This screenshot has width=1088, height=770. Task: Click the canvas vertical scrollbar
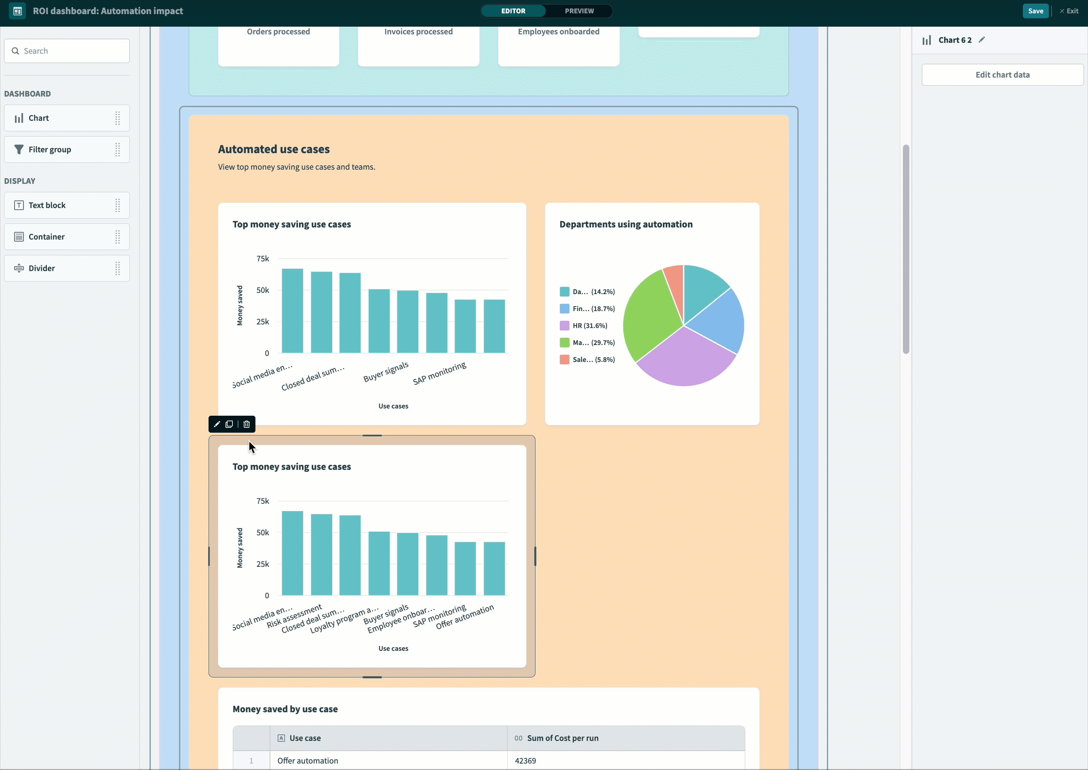tap(906, 249)
